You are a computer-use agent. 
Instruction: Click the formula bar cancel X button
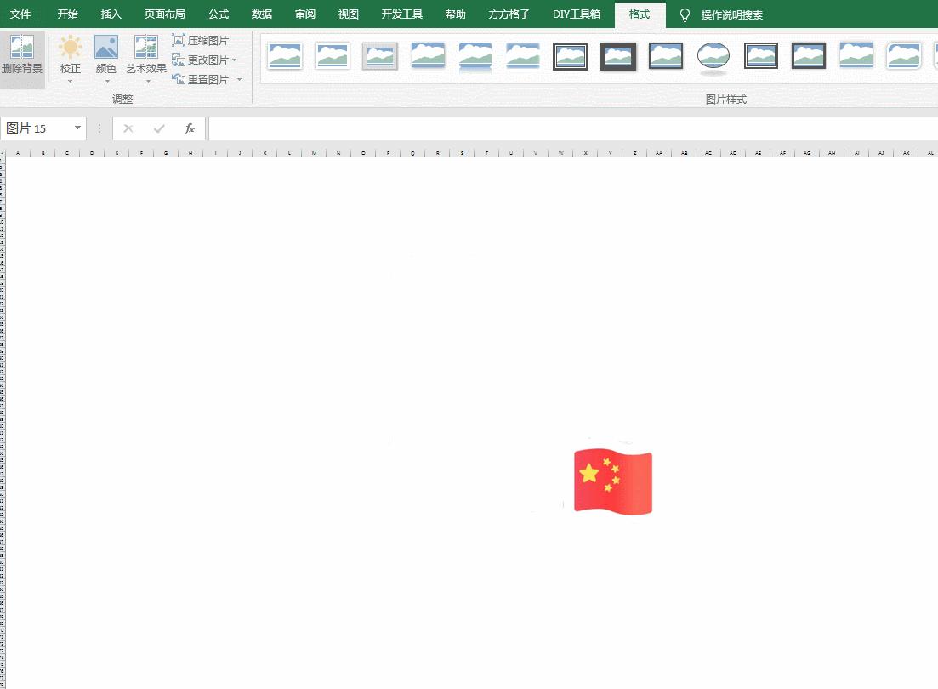[x=128, y=128]
